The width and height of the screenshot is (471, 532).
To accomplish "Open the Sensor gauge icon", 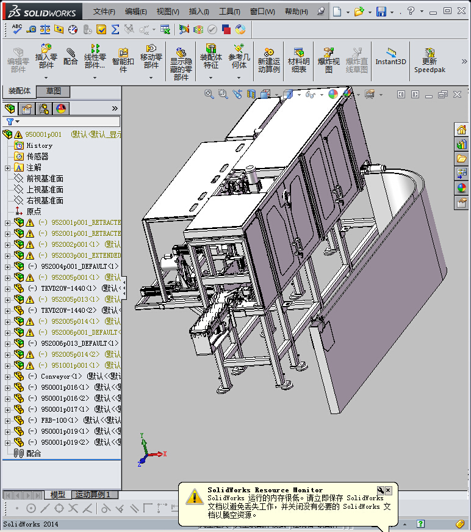I will [x=73, y=29].
